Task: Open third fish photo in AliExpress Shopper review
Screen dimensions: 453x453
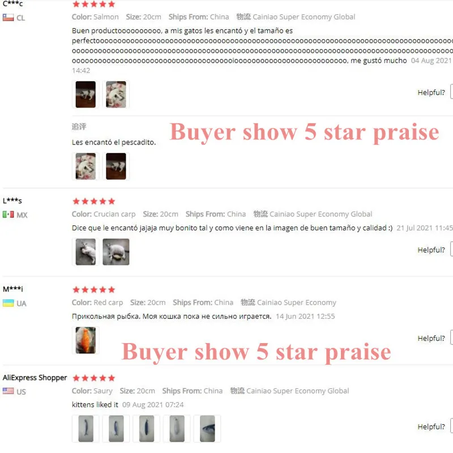Action: [x=146, y=429]
